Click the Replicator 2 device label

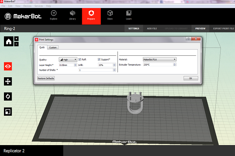pyautogui.click(x=14, y=151)
